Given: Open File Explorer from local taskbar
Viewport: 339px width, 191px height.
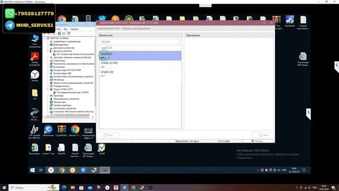Looking at the screenshot, I should (x=73, y=187).
